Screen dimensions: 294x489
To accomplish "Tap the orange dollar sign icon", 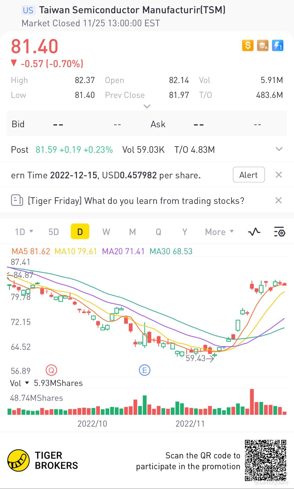I will click(x=247, y=45).
